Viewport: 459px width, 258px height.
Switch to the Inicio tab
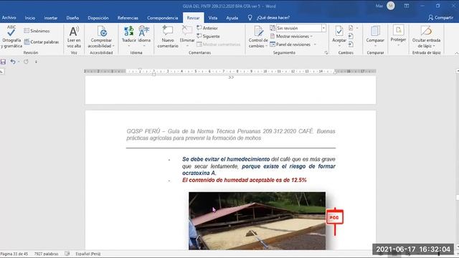30,18
